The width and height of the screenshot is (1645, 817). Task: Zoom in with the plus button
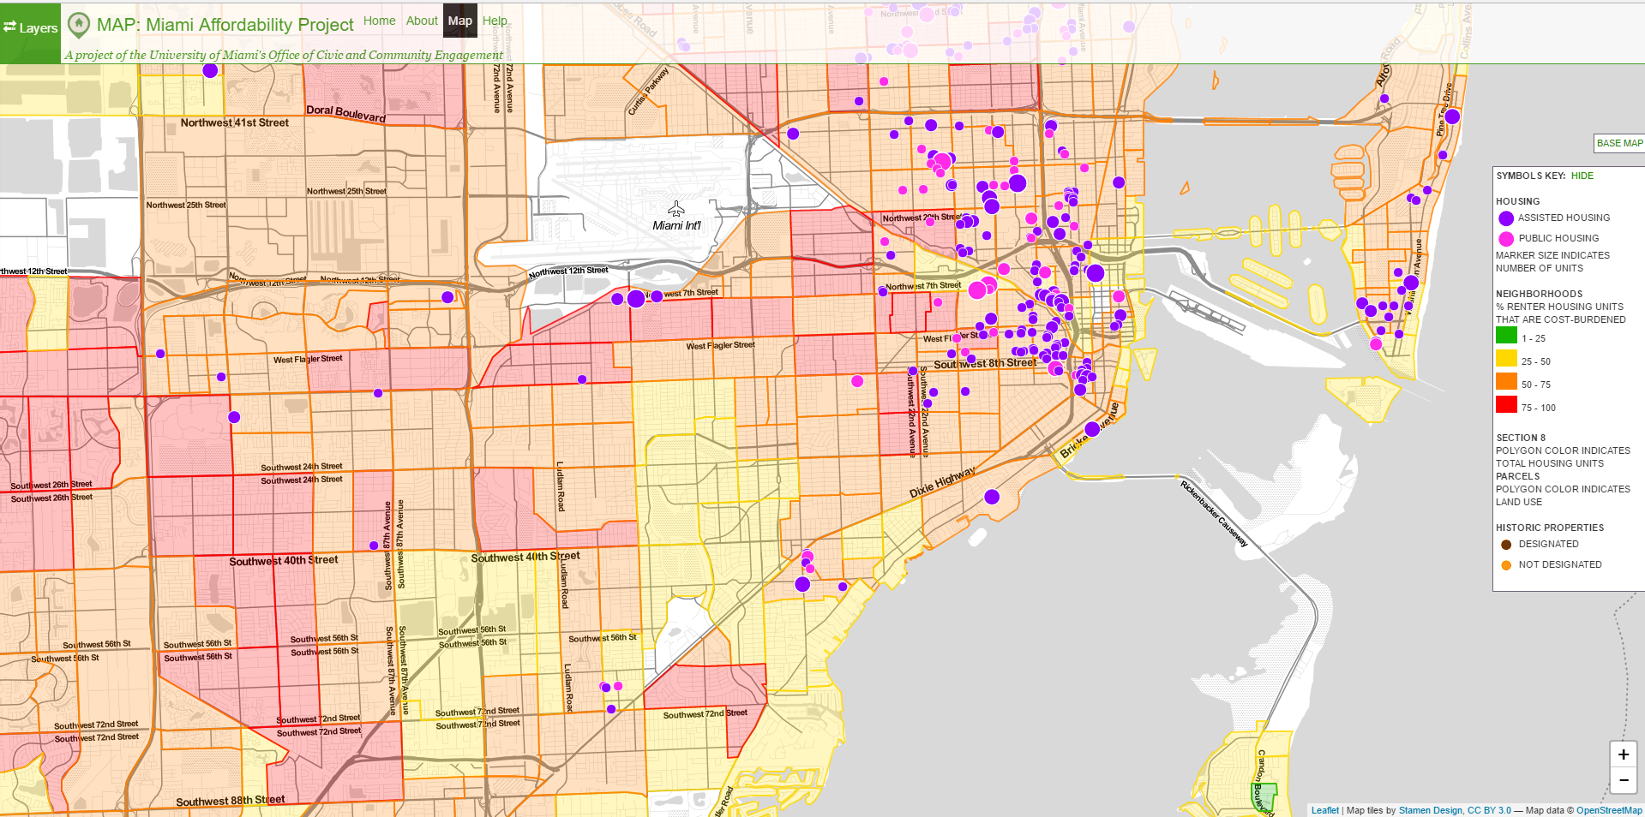(x=1623, y=754)
